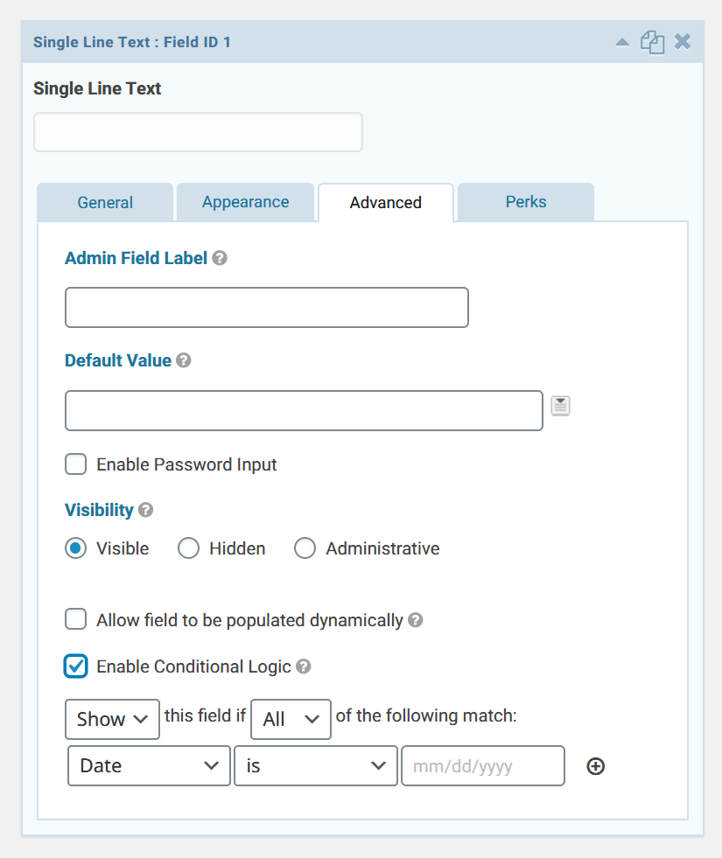This screenshot has width=722, height=858.
Task: Open Visibility help tooltip
Action: (x=145, y=510)
